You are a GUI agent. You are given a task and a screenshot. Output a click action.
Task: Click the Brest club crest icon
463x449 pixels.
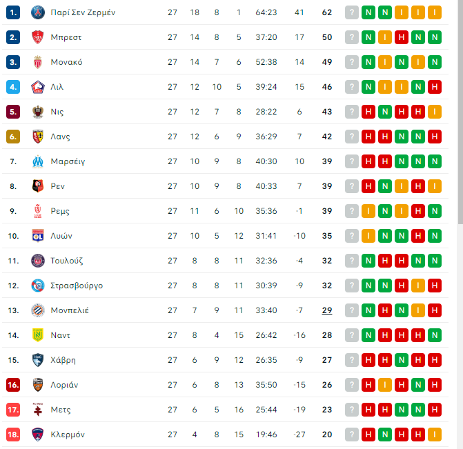(x=38, y=37)
